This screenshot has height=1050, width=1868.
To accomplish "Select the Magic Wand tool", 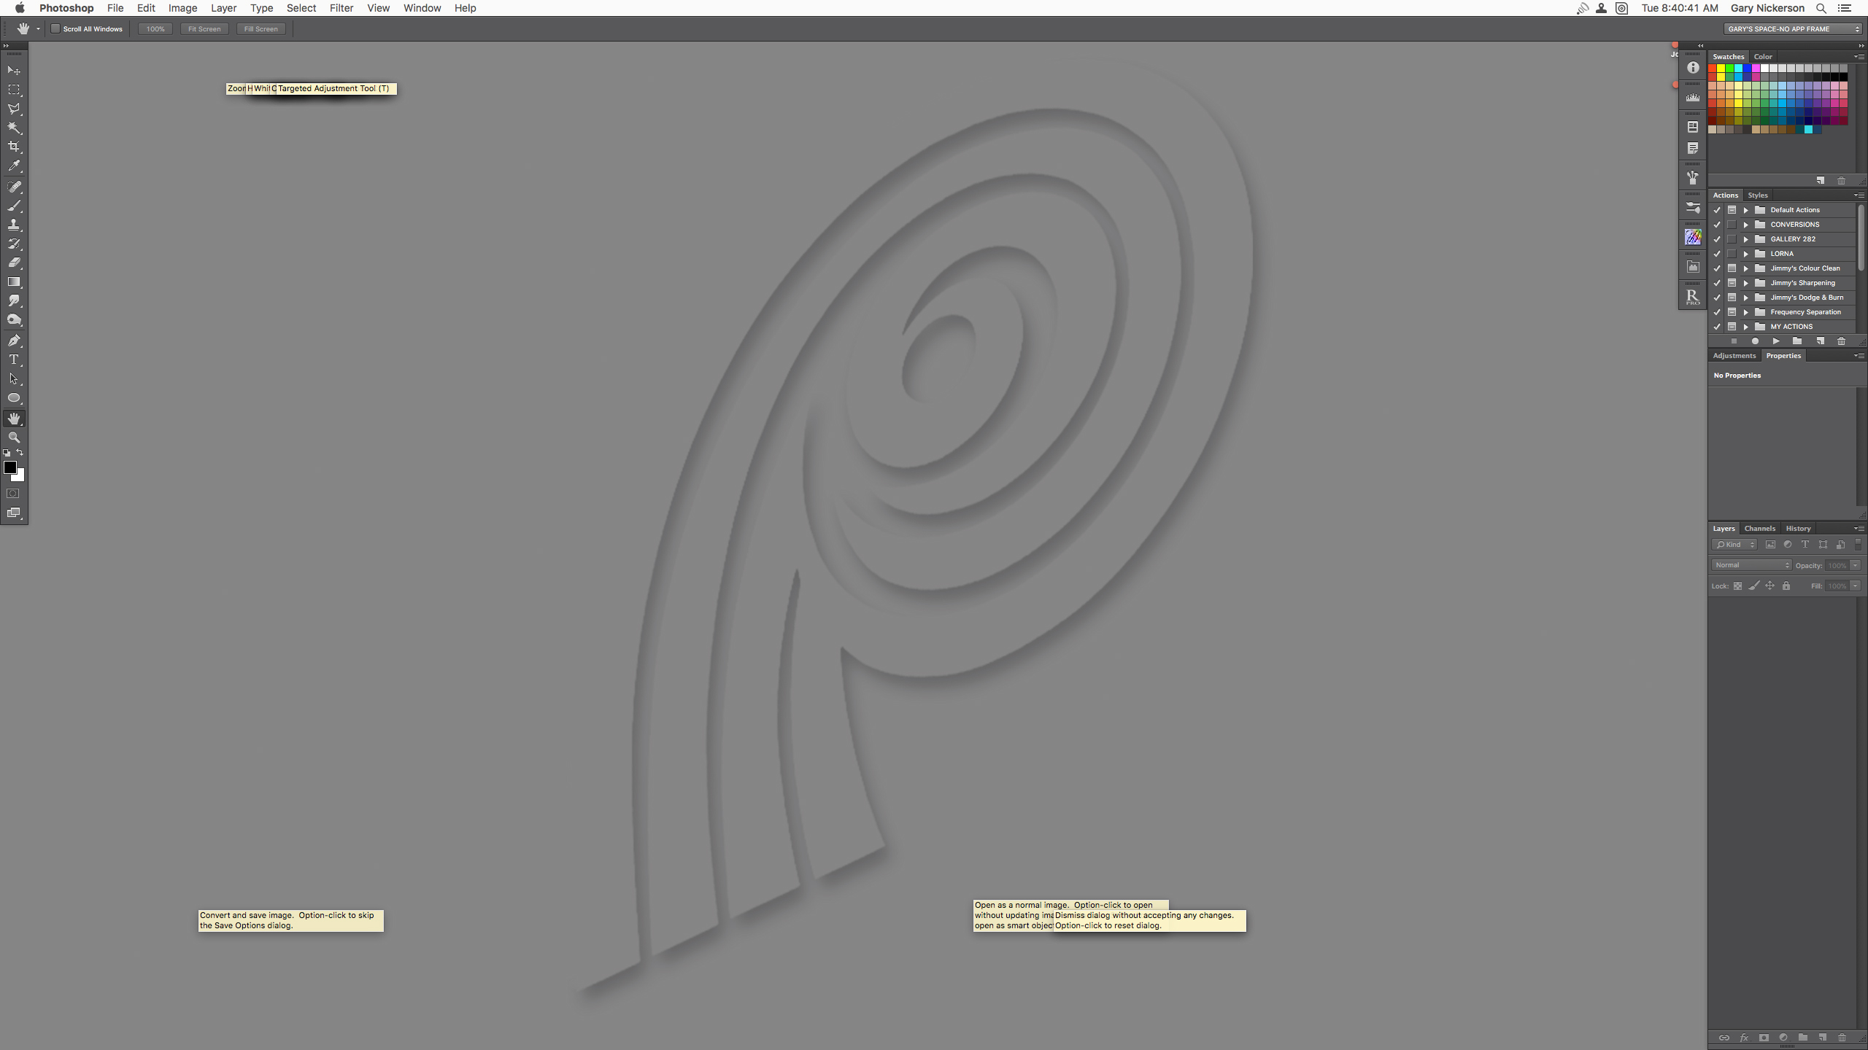I will click(14, 128).
